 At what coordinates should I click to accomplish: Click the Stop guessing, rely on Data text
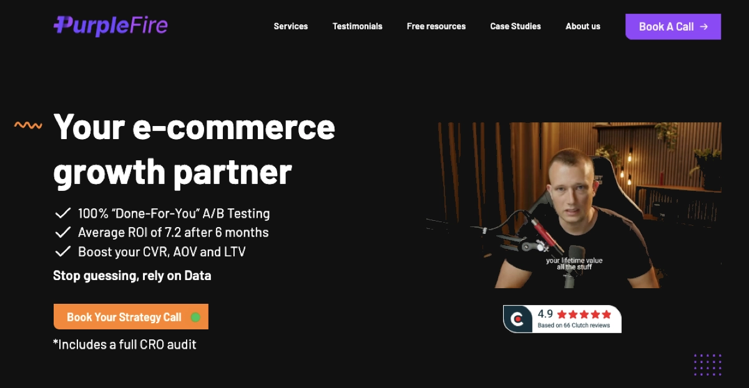132,276
